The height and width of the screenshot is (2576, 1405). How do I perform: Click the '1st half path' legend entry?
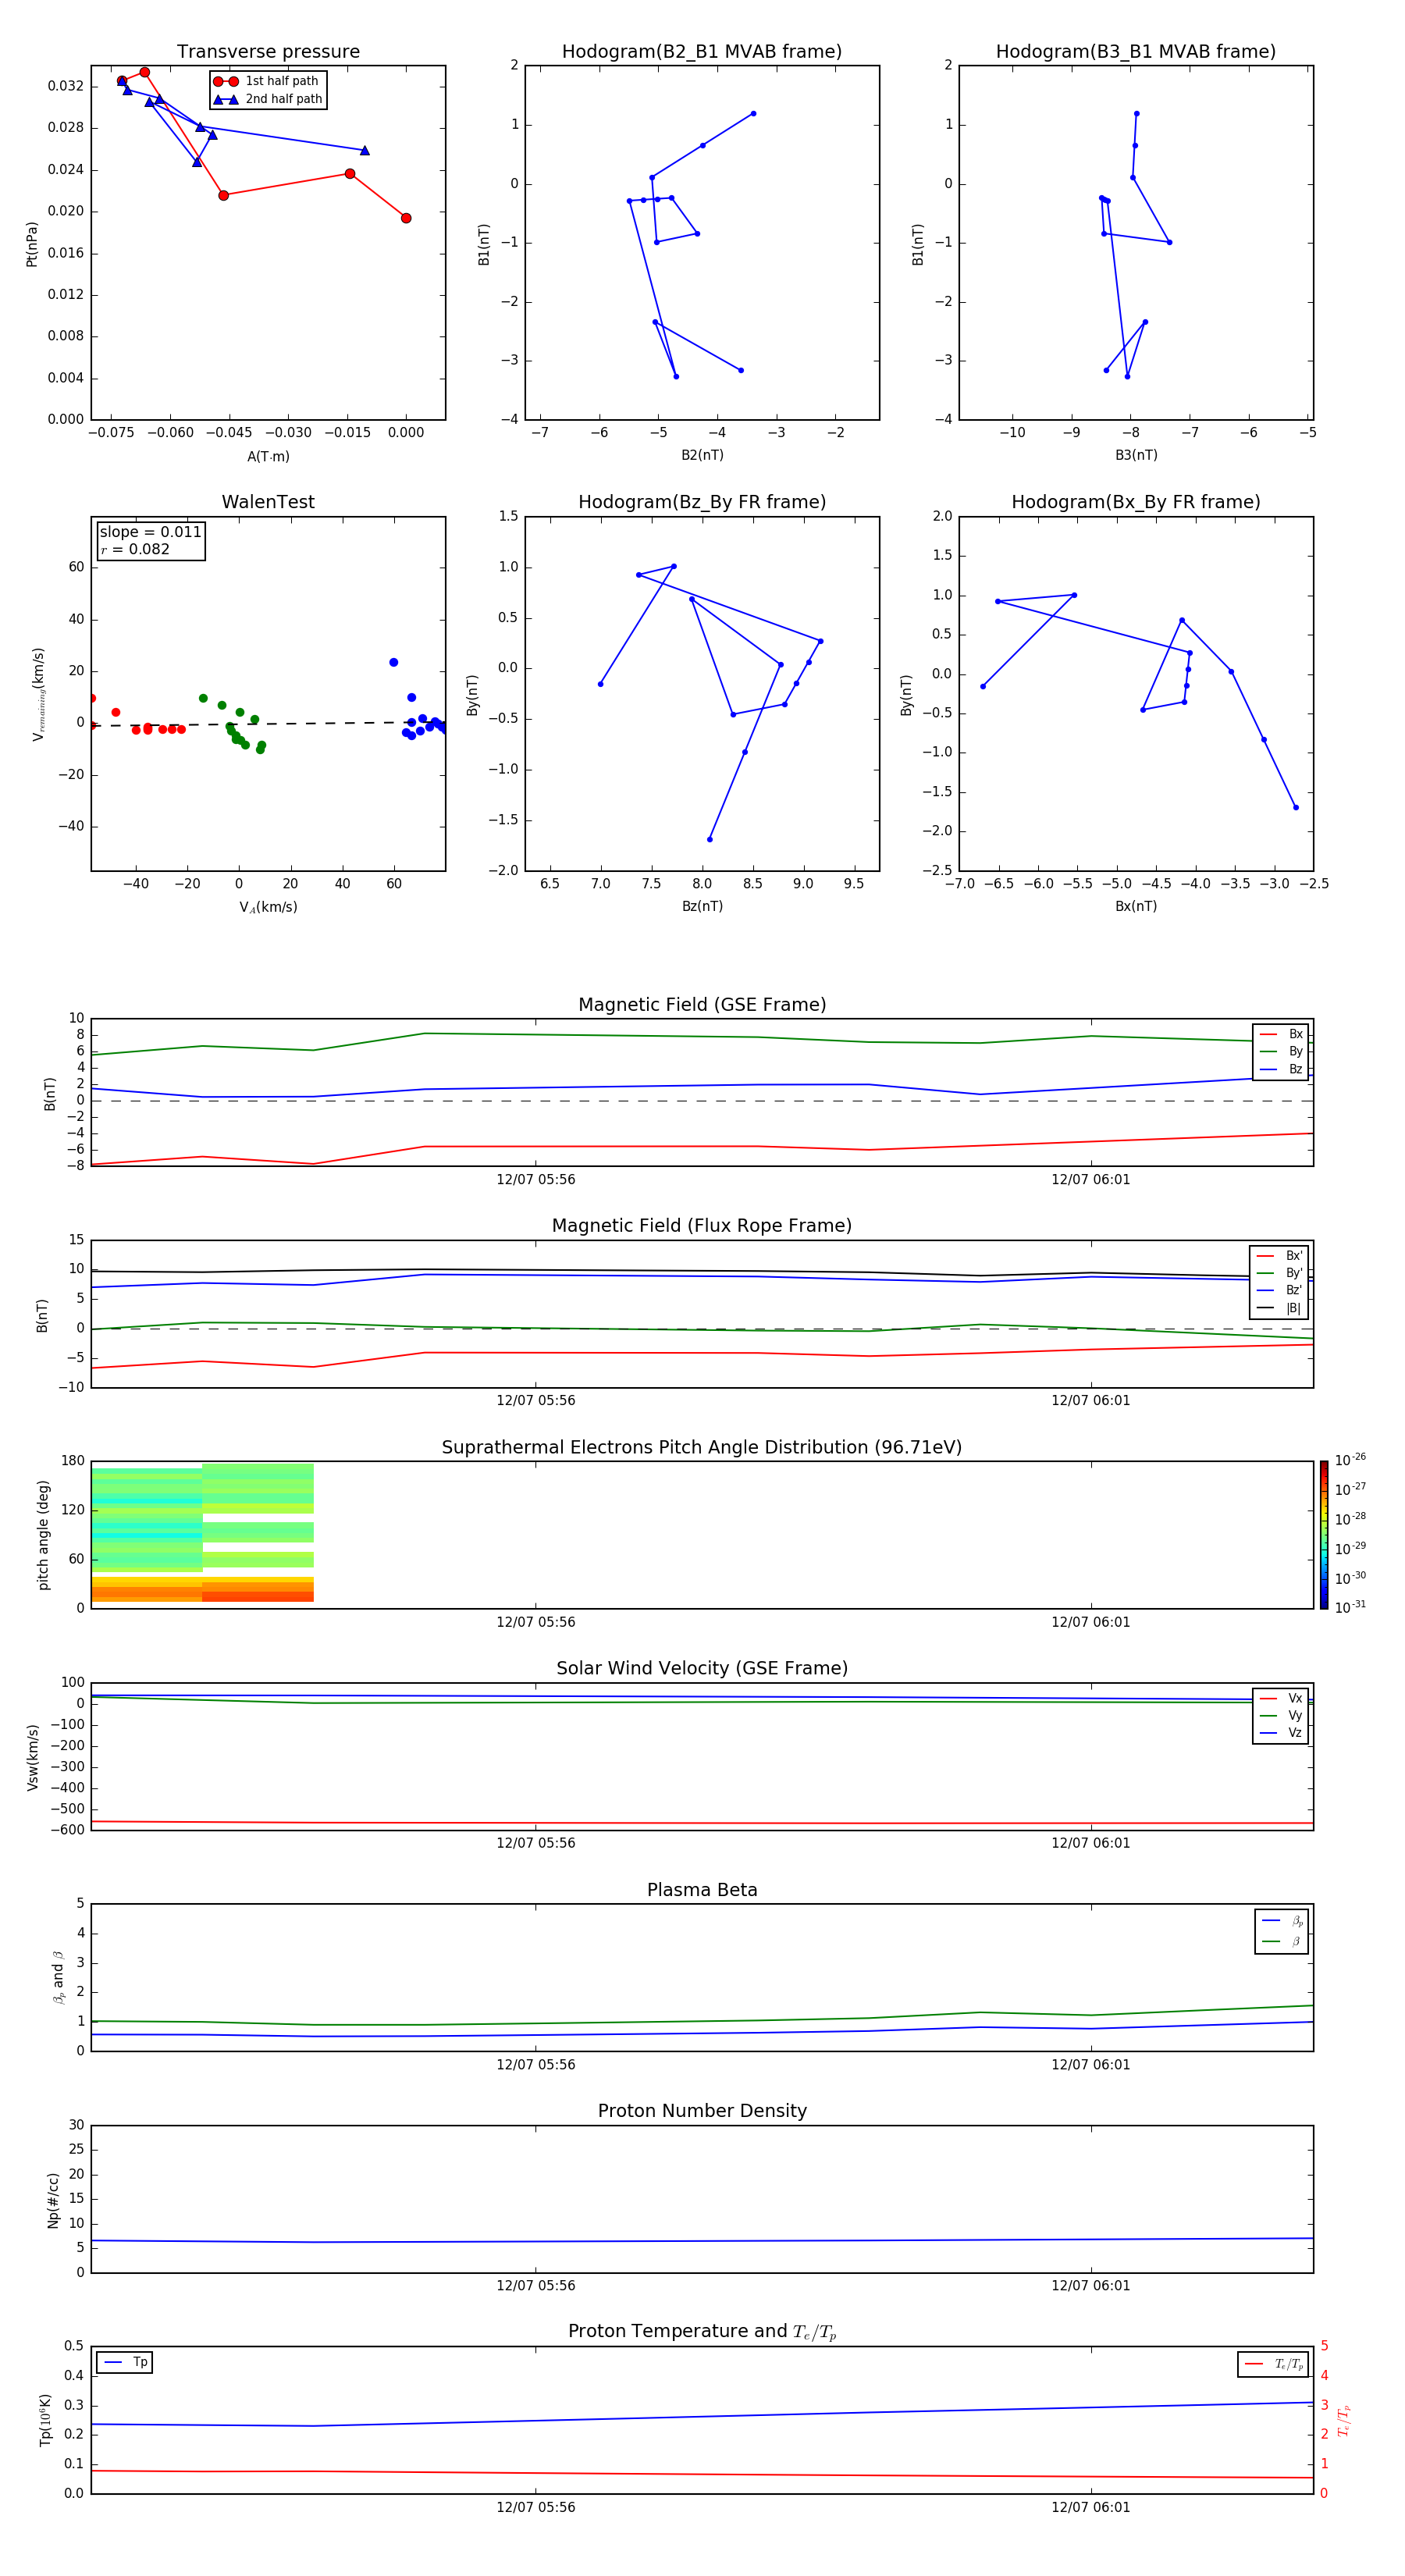(268, 81)
